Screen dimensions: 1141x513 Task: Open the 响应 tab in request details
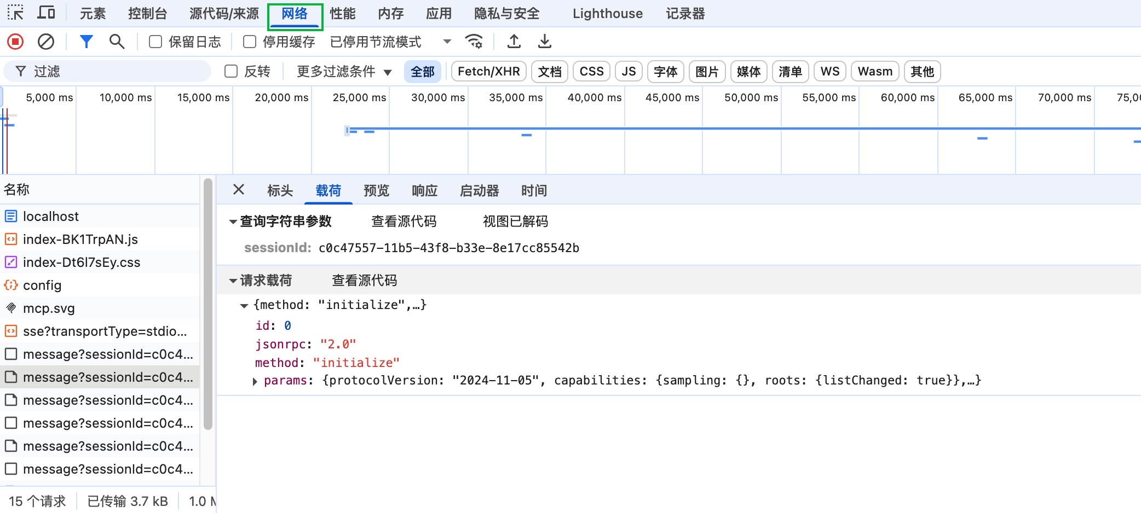[x=425, y=190]
